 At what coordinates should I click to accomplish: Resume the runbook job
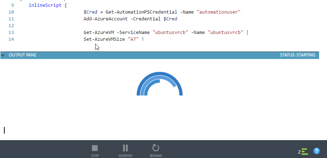[x=156, y=151]
